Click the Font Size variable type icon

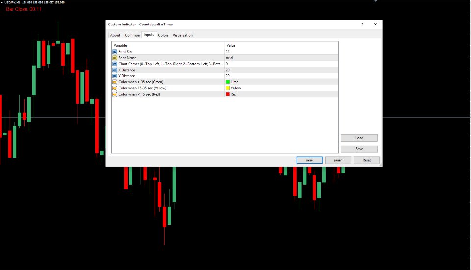click(x=114, y=52)
